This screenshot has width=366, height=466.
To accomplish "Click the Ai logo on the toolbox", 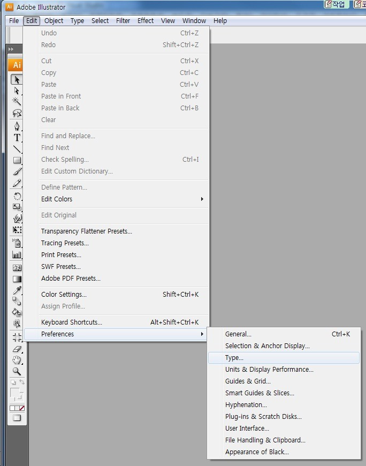I will pyautogui.click(x=17, y=65).
